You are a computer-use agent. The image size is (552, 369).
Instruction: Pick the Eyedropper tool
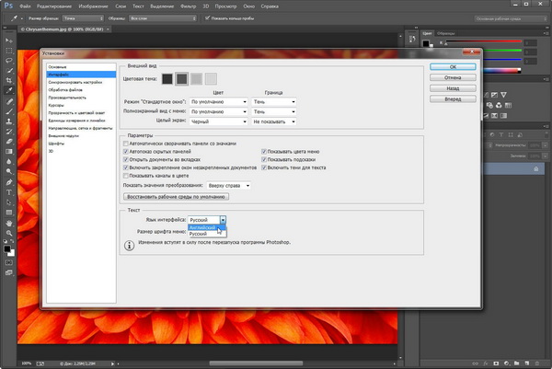8,91
